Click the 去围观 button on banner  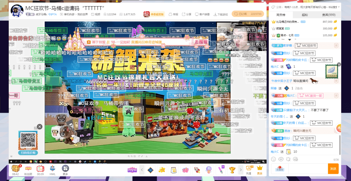201,42
